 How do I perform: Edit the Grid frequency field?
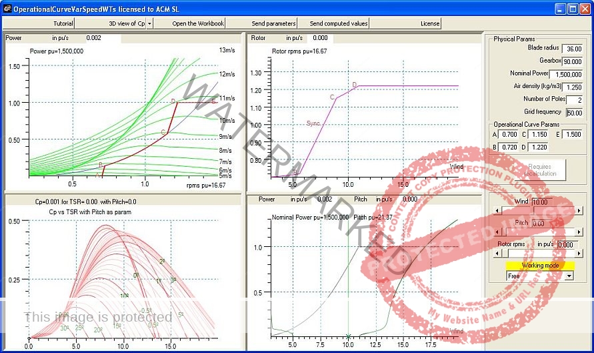[x=574, y=113]
